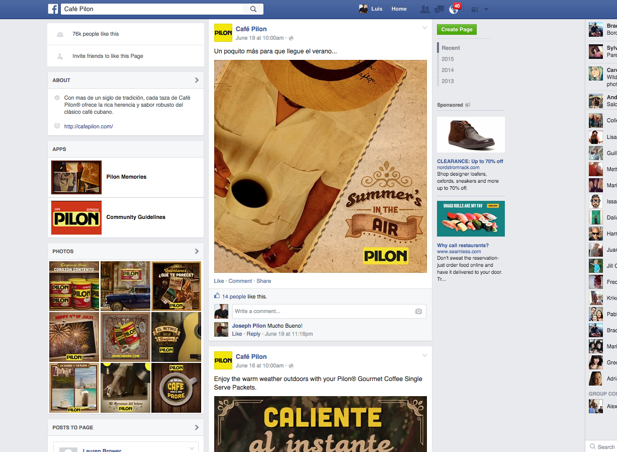Reply to Joseph Pilon's comment
Screen dimensions: 617x452
[x=253, y=334]
